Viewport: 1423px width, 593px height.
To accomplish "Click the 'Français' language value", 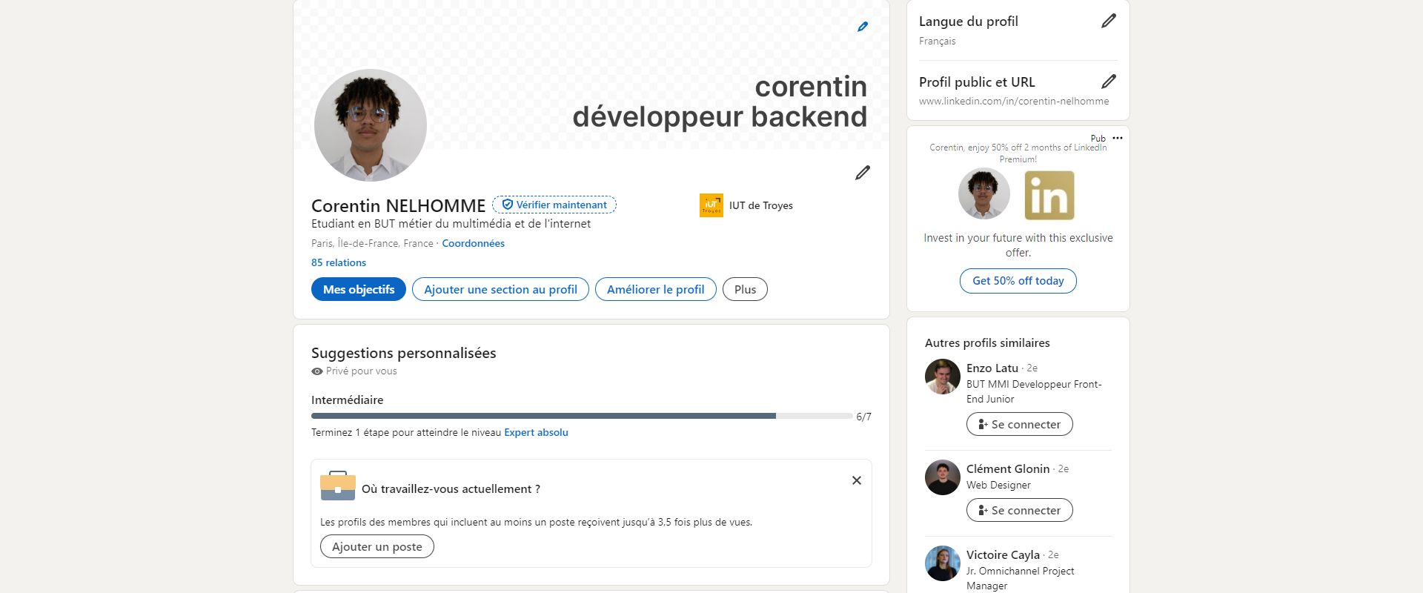I will [937, 41].
